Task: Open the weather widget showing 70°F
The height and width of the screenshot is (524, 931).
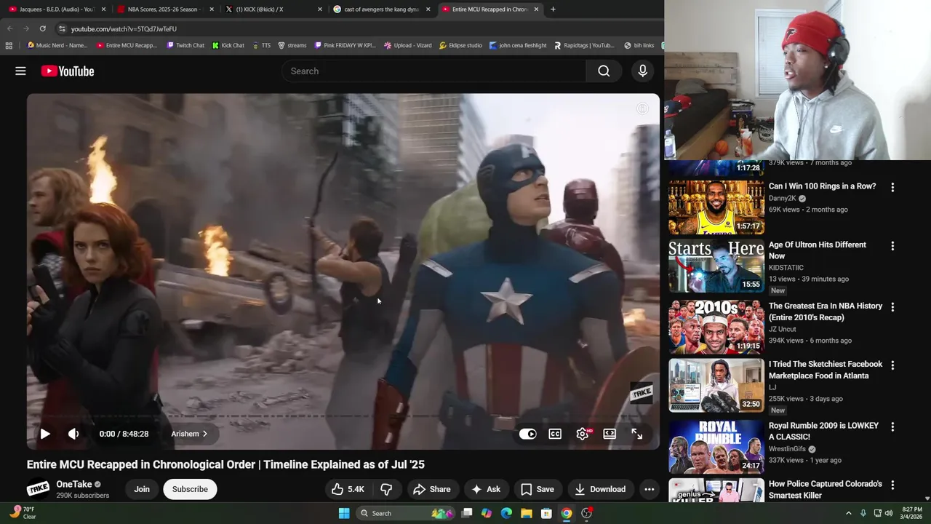Action: point(23,513)
